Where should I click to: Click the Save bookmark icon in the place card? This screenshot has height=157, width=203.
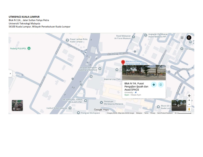click(x=161, y=85)
